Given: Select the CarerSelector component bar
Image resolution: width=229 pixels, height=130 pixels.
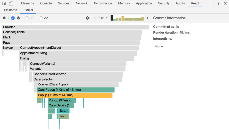Looking at the screenshot, I should click(x=78, y=80).
